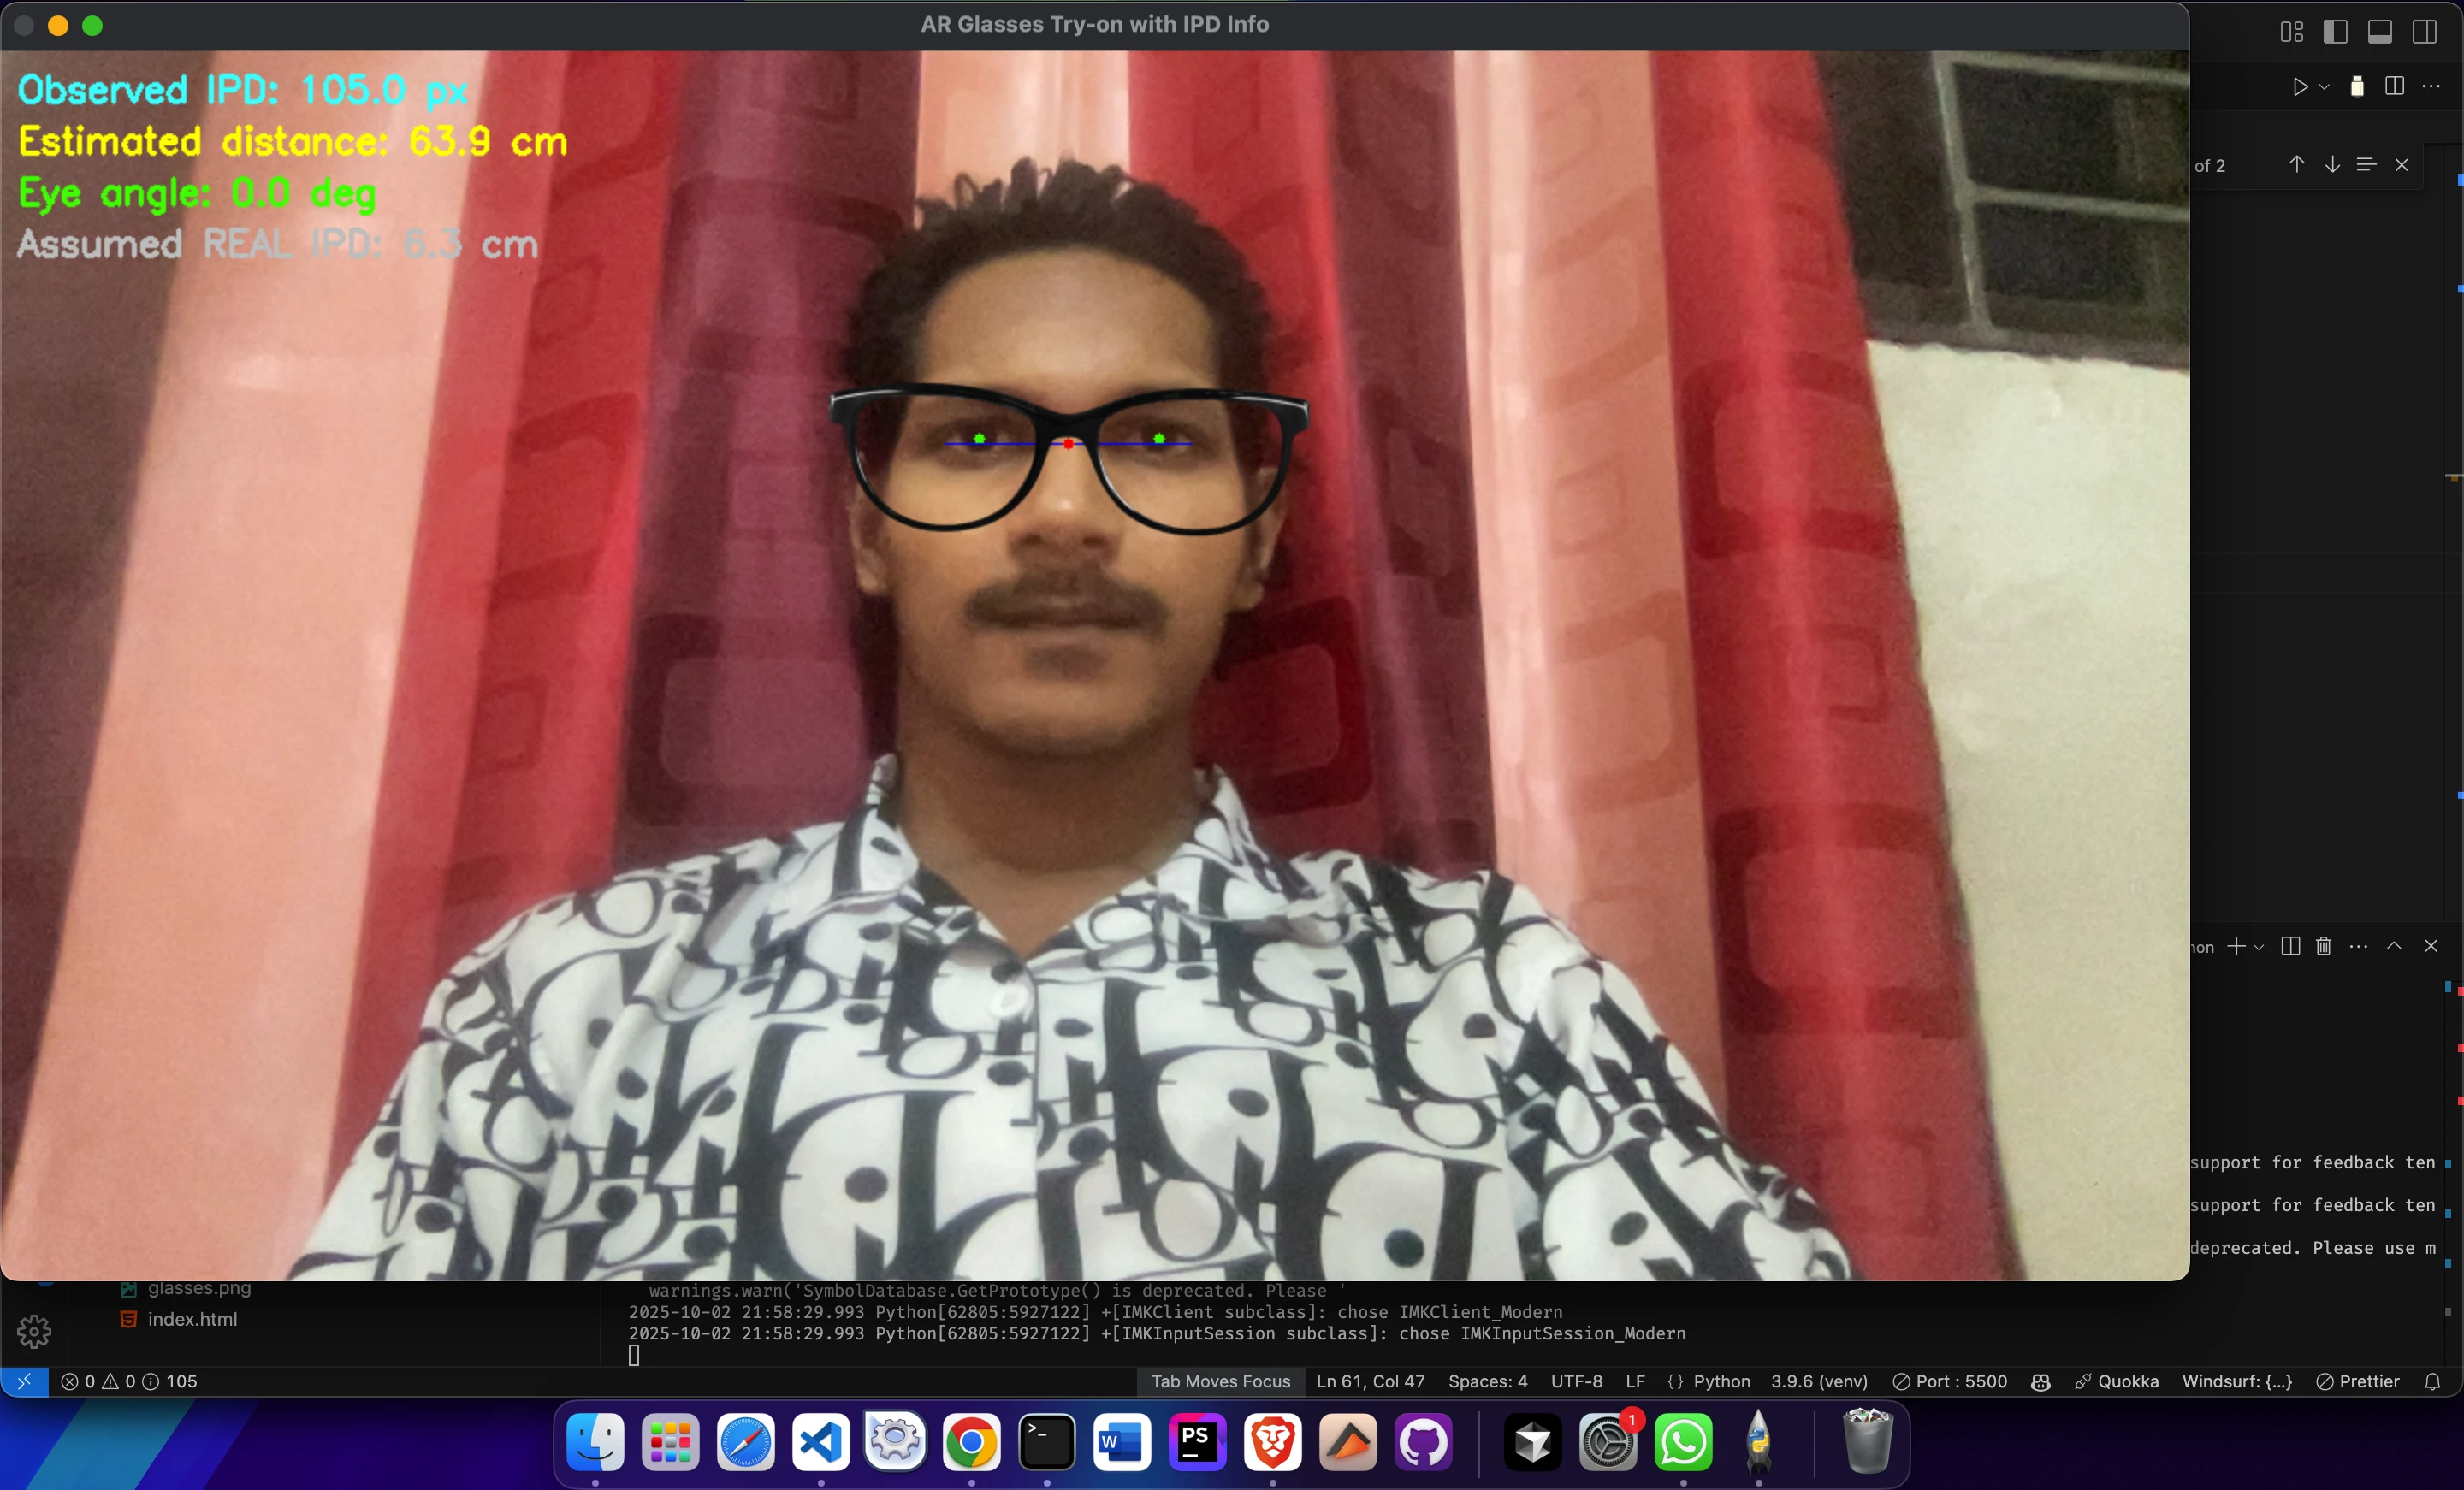Go to previous find match
The width and height of the screenshot is (2464, 1490).
tap(2297, 164)
